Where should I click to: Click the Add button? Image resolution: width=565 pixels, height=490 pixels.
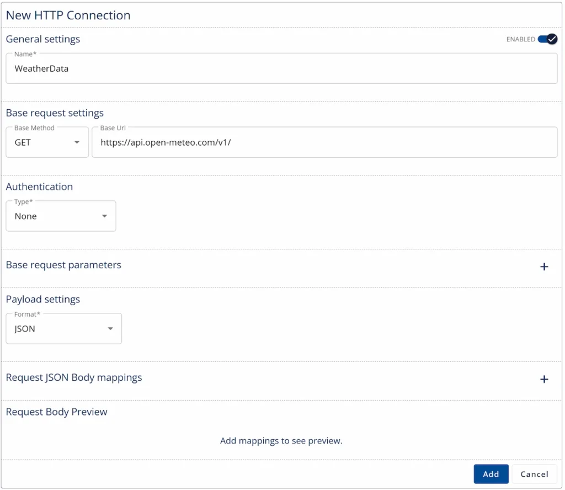(491, 473)
